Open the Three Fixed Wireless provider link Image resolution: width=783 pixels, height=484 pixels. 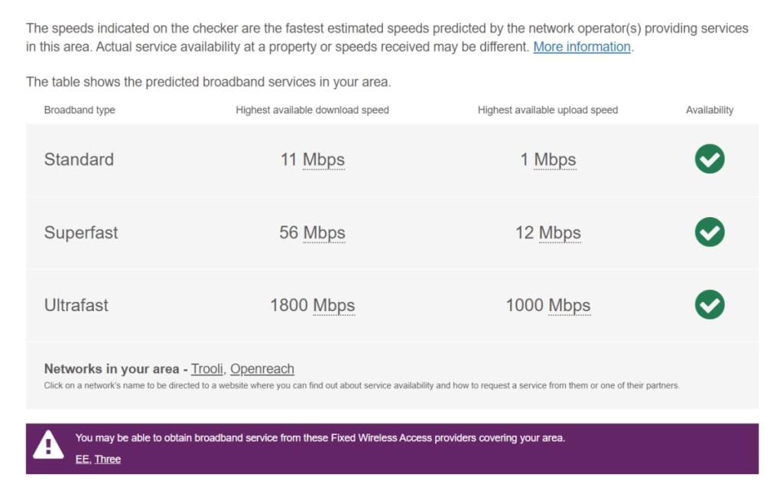click(108, 459)
